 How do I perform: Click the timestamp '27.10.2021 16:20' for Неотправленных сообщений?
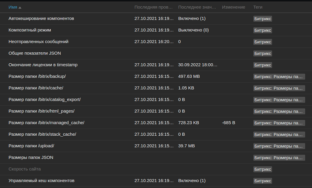(x=154, y=42)
